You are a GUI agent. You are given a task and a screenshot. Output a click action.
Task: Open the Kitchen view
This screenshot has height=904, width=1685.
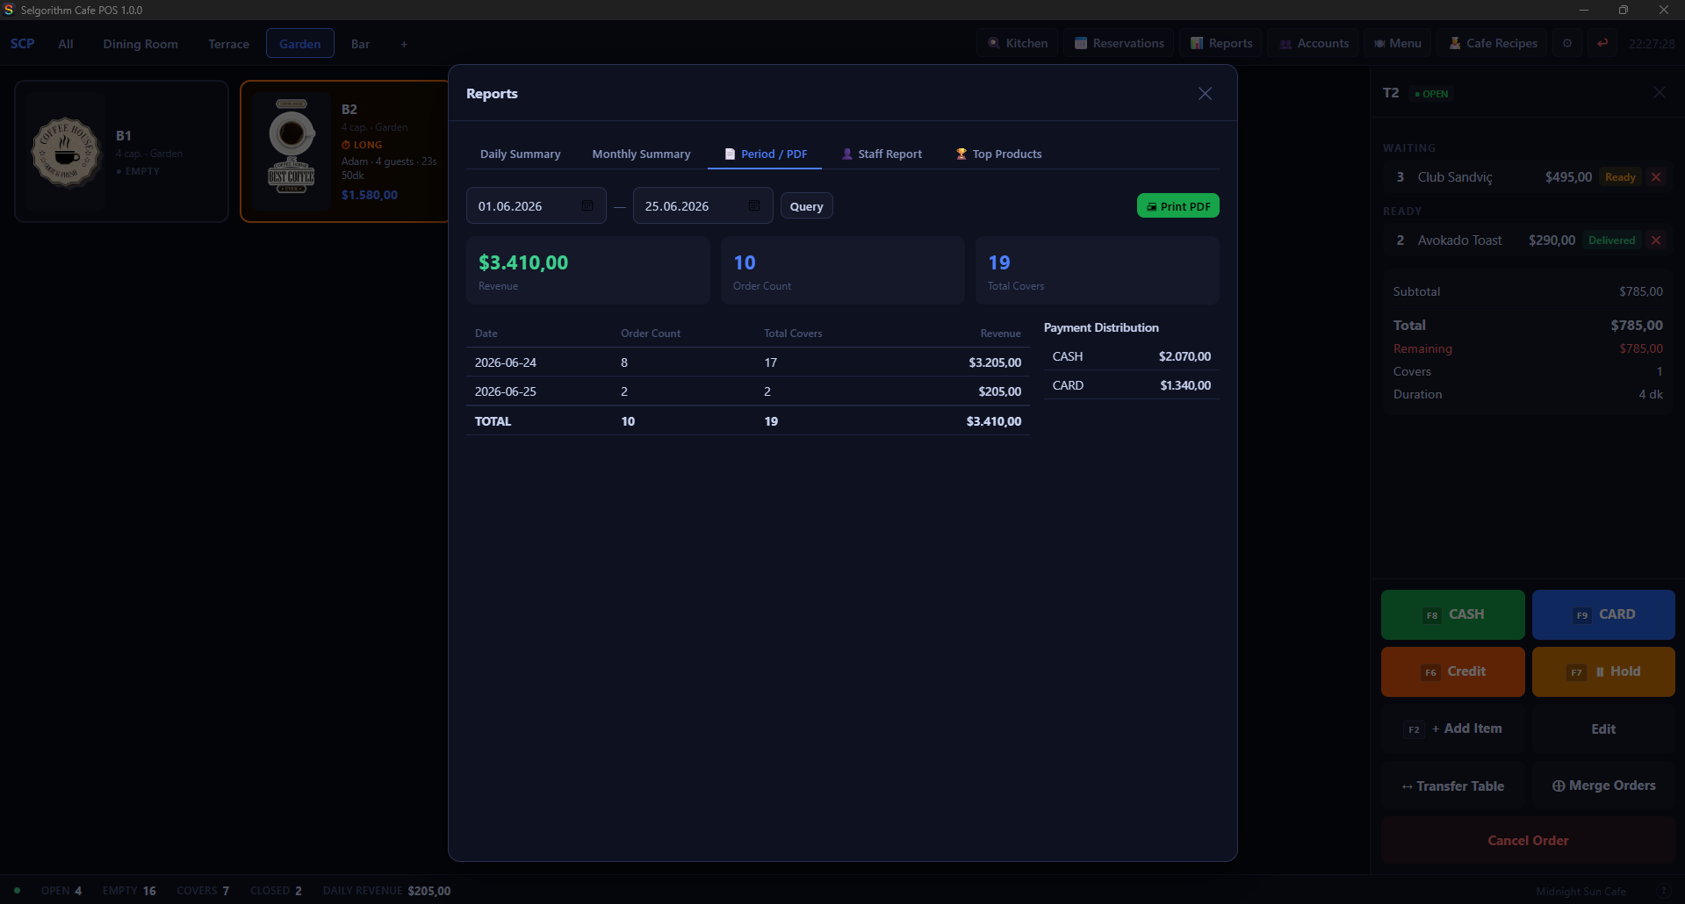[x=1018, y=43]
